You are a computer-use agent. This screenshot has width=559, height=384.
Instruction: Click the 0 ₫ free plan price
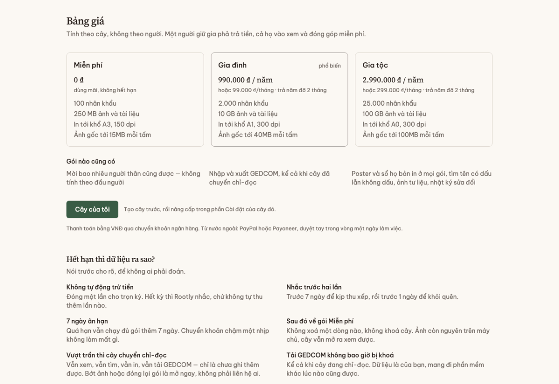point(79,80)
